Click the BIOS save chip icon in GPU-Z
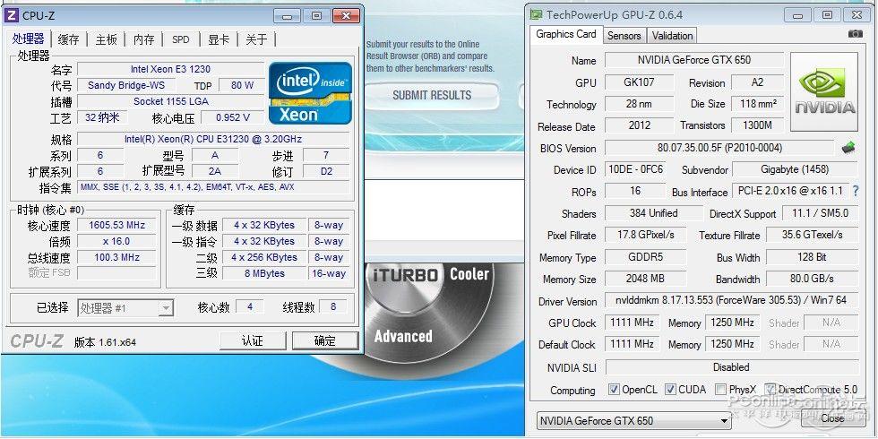 (848, 148)
